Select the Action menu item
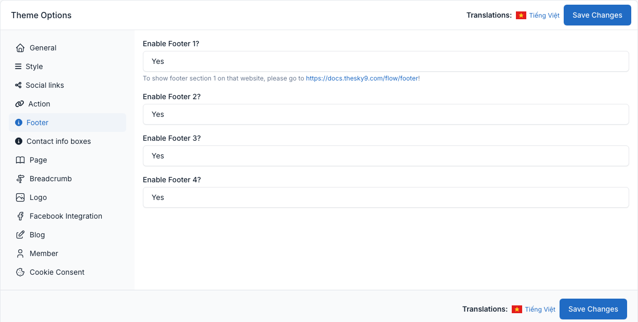Viewport: 638px width, 322px height. point(68,104)
